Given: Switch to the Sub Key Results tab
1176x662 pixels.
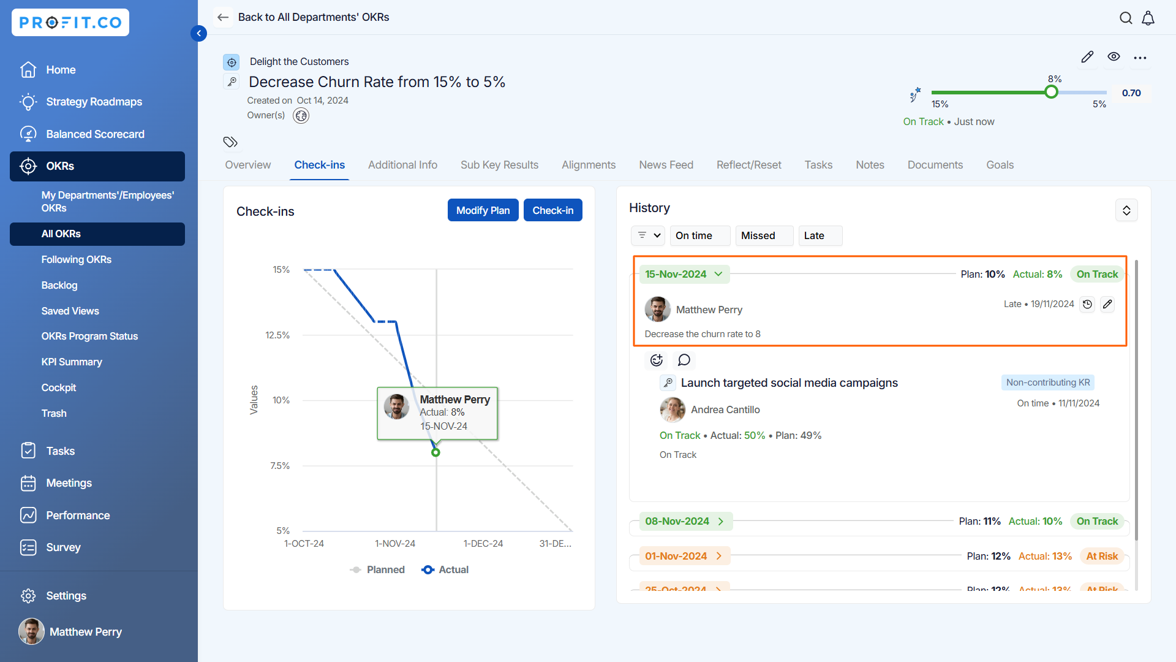Looking at the screenshot, I should tap(499, 165).
